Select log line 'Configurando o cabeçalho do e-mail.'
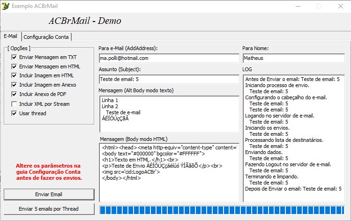The height and width of the screenshot is (221, 351). point(286,97)
